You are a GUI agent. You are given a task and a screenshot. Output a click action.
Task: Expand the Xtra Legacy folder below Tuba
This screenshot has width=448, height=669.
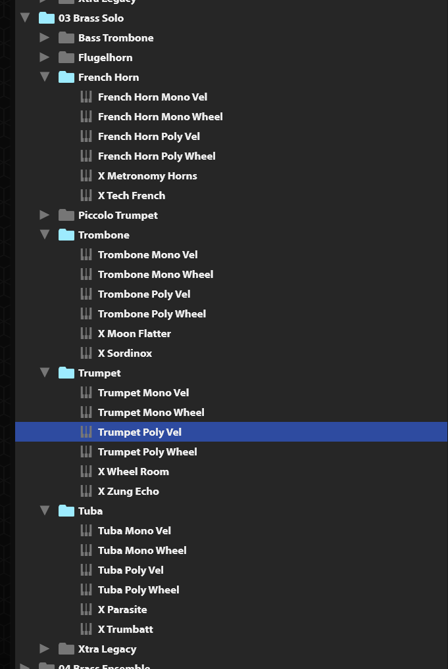[x=45, y=649]
